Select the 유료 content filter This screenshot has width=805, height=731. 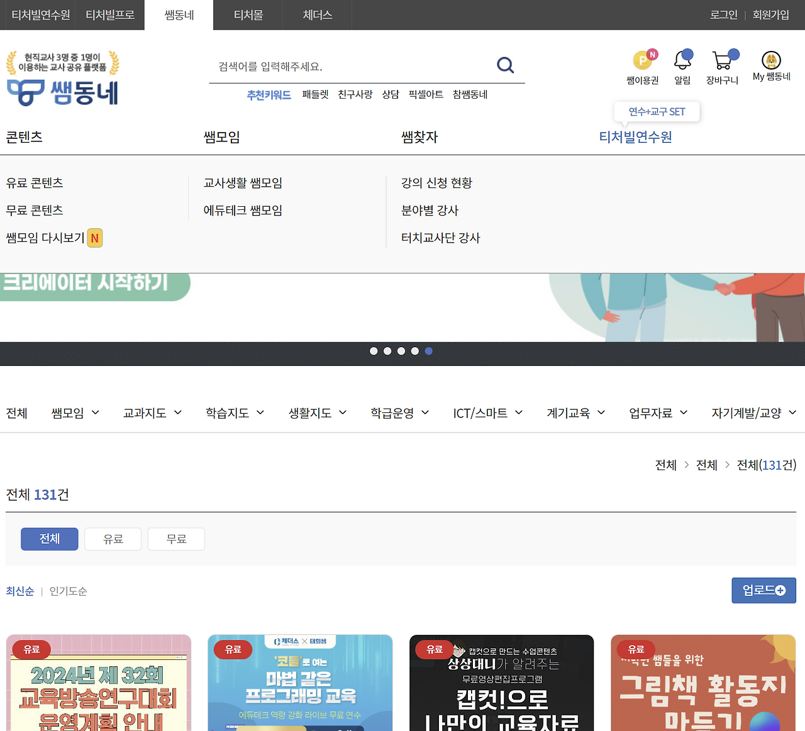click(113, 539)
